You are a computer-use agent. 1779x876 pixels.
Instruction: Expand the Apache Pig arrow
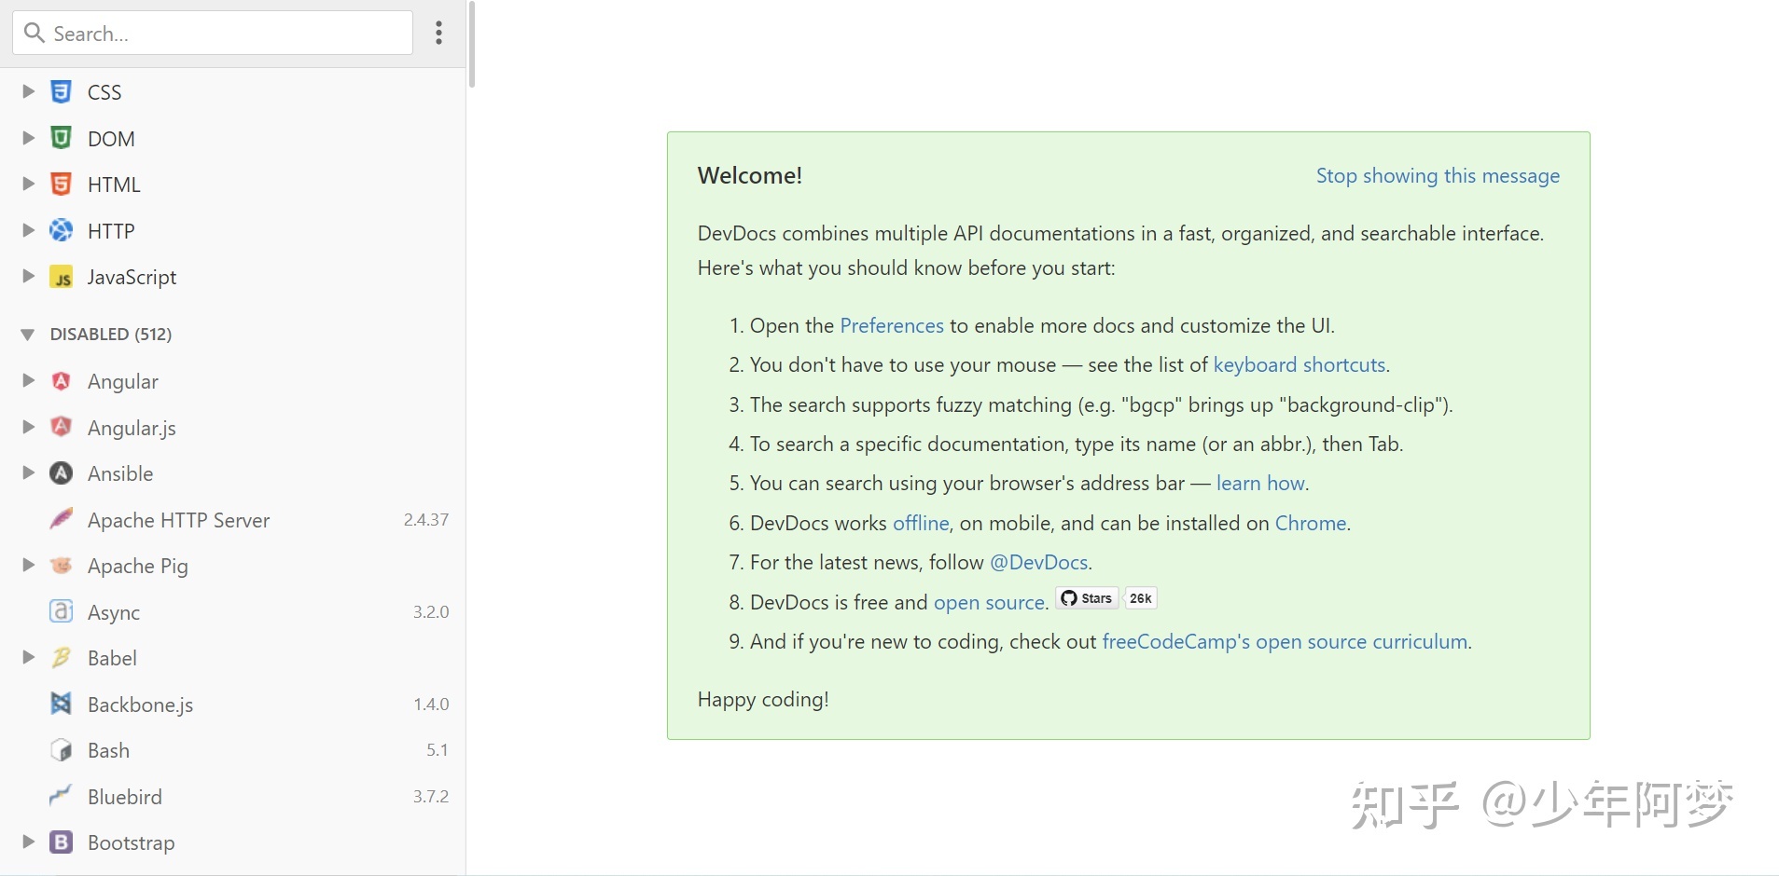28,566
